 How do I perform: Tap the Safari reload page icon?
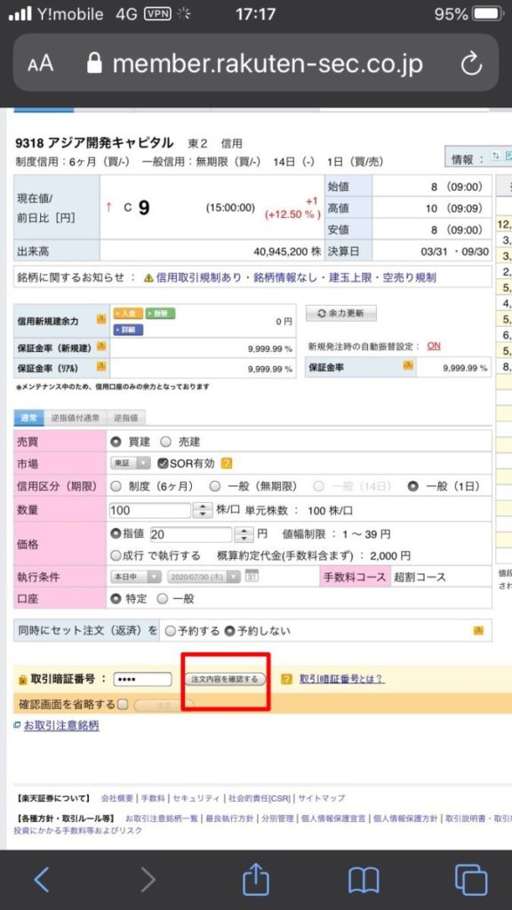point(471,63)
